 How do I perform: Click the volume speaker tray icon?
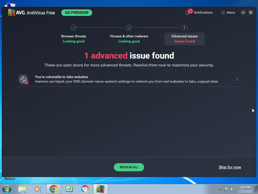233,189
